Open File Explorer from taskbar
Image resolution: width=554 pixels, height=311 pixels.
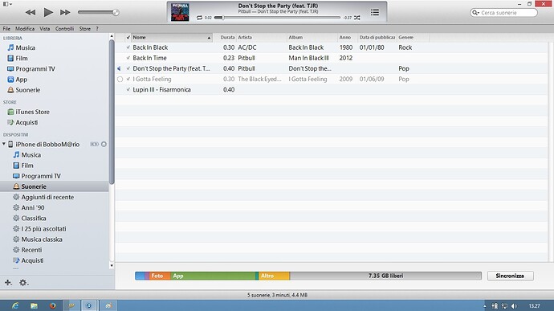tap(34, 305)
